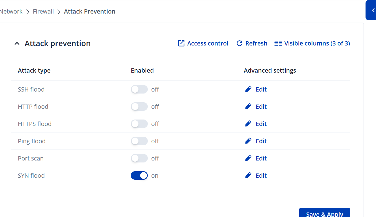The image size is (376, 217).
Task: Click the Attack type column header
Action: click(34, 70)
